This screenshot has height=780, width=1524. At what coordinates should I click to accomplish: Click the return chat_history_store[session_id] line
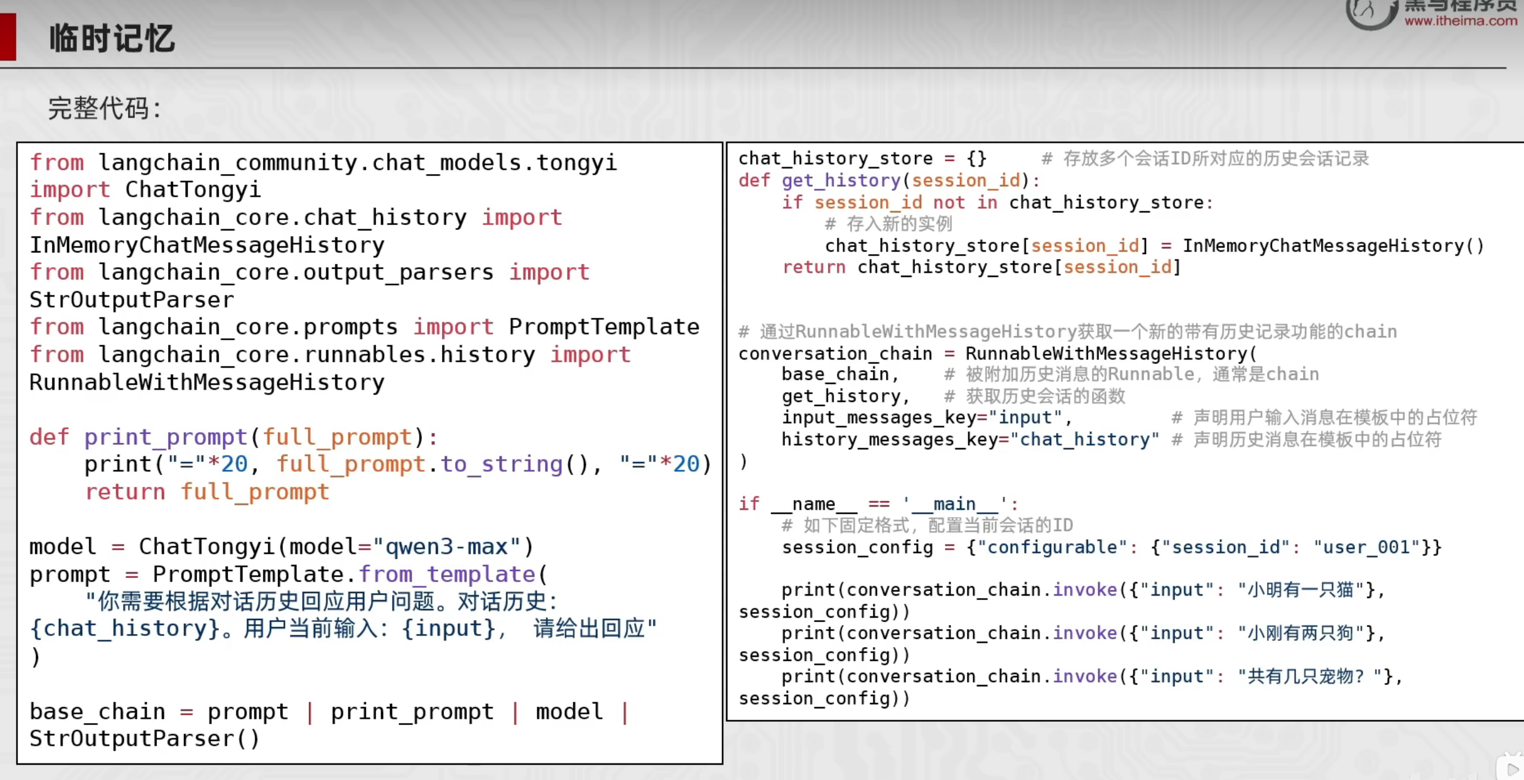pyautogui.click(x=981, y=268)
